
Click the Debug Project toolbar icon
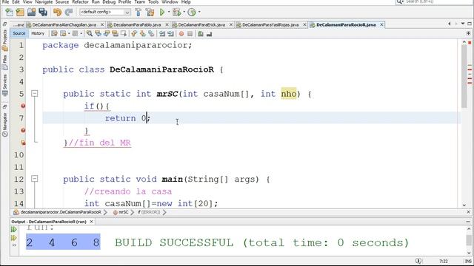pyautogui.click(x=177, y=12)
